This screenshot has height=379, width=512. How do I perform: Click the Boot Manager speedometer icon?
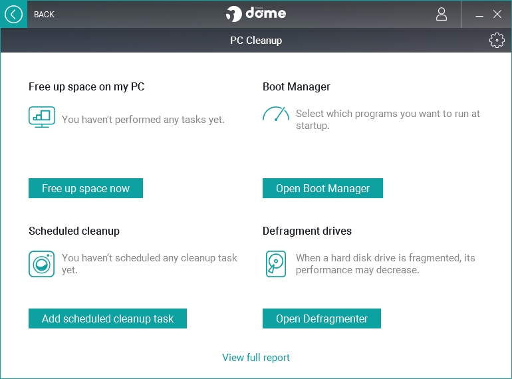click(276, 114)
